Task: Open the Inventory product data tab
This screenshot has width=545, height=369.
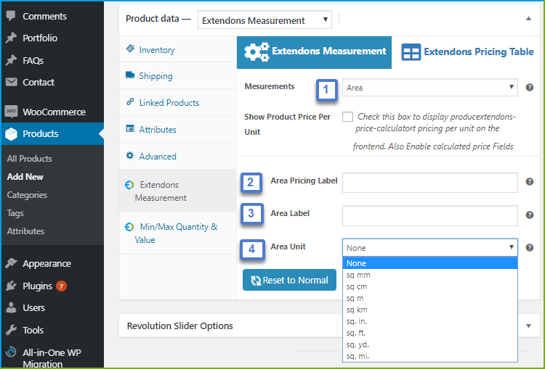Action: [177, 49]
